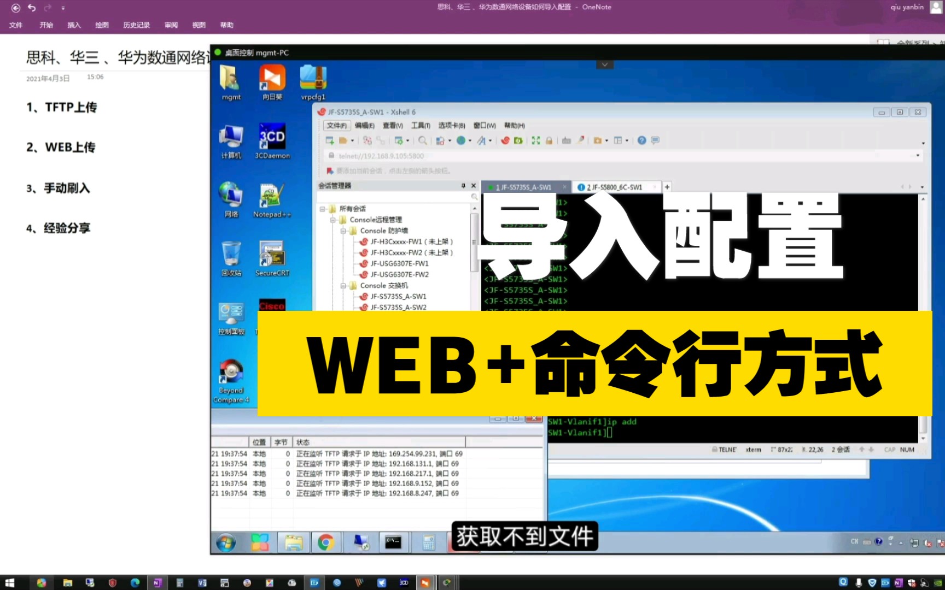Switch to the 1 JF-S5735S_A-SW1 tab
Image resolution: width=945 pixels, height=590 pixels.
point(526,187)
